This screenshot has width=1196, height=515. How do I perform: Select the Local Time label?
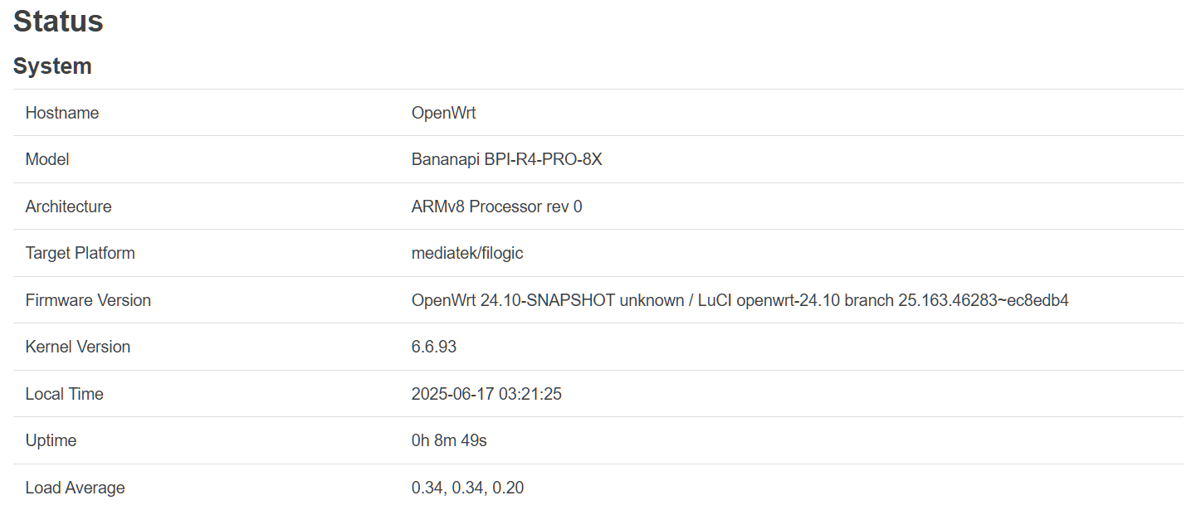tap(64, 394)
